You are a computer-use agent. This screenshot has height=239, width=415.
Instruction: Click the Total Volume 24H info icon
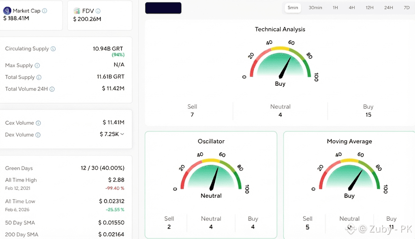52,89
